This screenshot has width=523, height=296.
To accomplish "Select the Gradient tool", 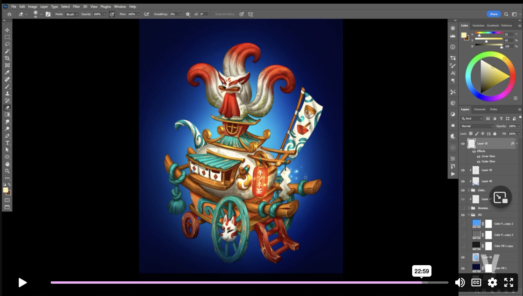I will click(7, 115).
